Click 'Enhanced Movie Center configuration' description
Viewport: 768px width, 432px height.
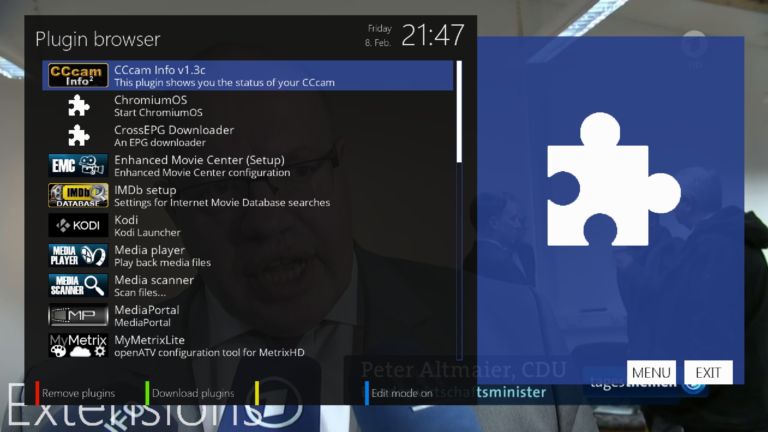coord(202,172)
